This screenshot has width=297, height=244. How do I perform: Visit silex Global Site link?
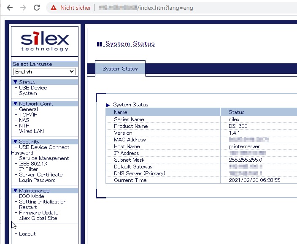pyautogui.click(x=38, y=218)
